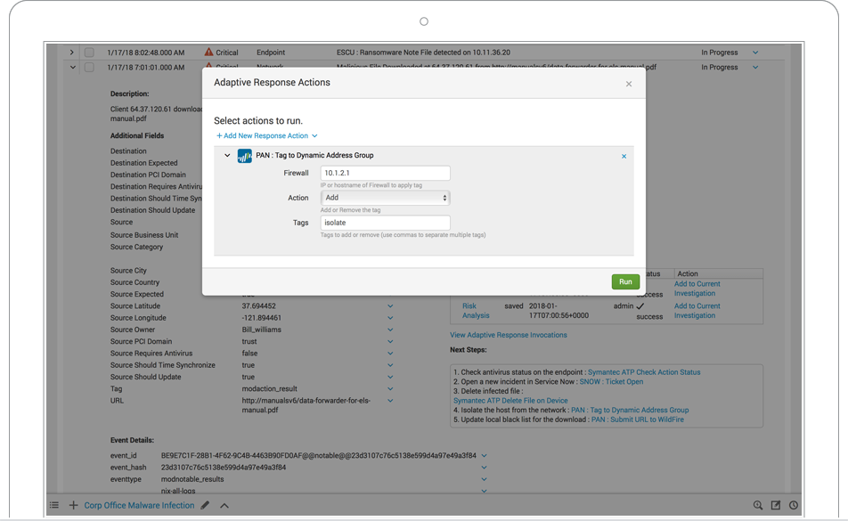Open field menu for Source Latitude
Image resolution: width=848 pixels, height=521 pixels.
click(390, 305)
